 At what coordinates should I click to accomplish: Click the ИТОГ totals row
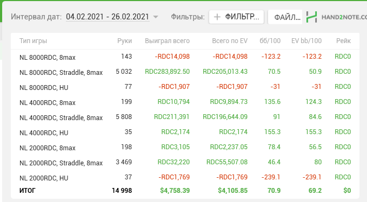185,191
